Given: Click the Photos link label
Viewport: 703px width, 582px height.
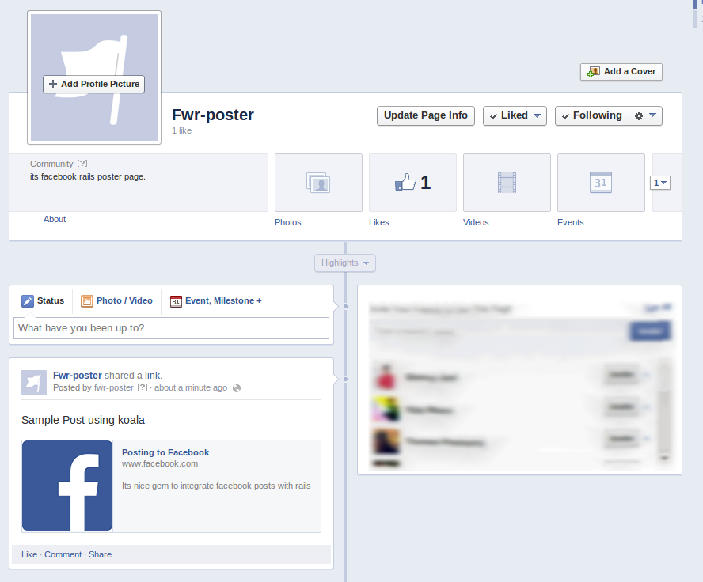Looking at the screenshot, I should tap(288, 222).
